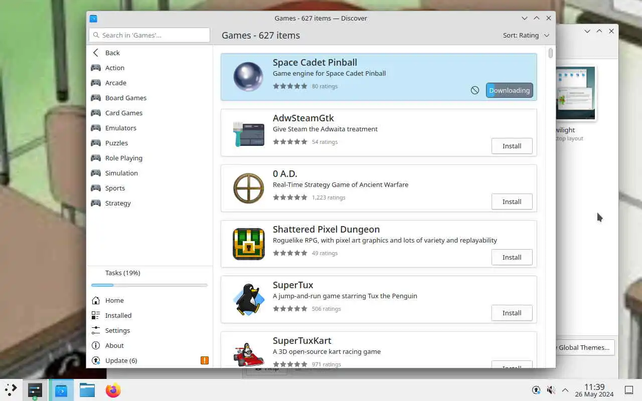Viewport: 642px width, 401px height.
Task: Open the Board Games category
Action: (x=149, y=98)
